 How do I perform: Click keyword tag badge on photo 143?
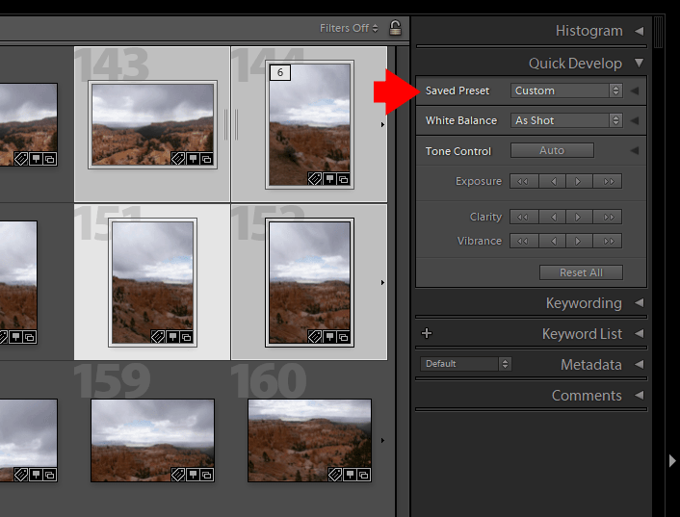click(178, 159)
